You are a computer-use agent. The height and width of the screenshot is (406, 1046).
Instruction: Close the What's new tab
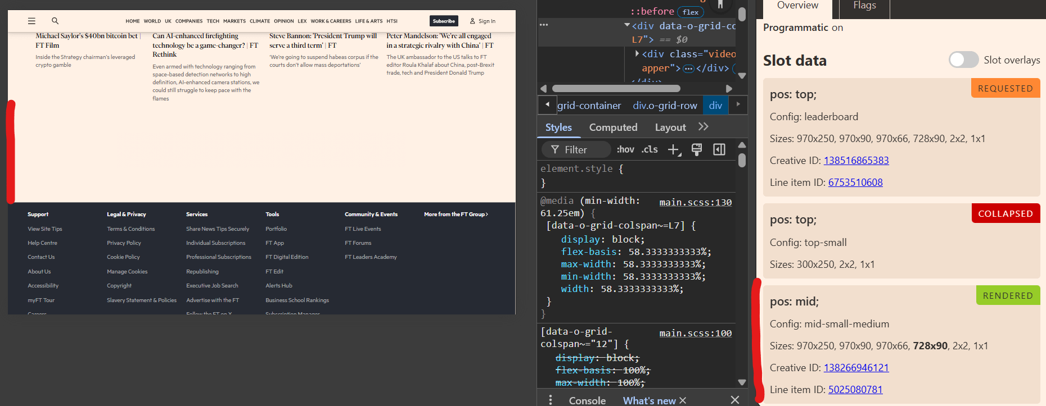coord(683,400)
